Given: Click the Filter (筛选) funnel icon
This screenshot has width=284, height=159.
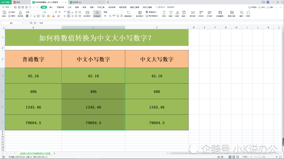Looking at the screenshot, I should (171, 13).
